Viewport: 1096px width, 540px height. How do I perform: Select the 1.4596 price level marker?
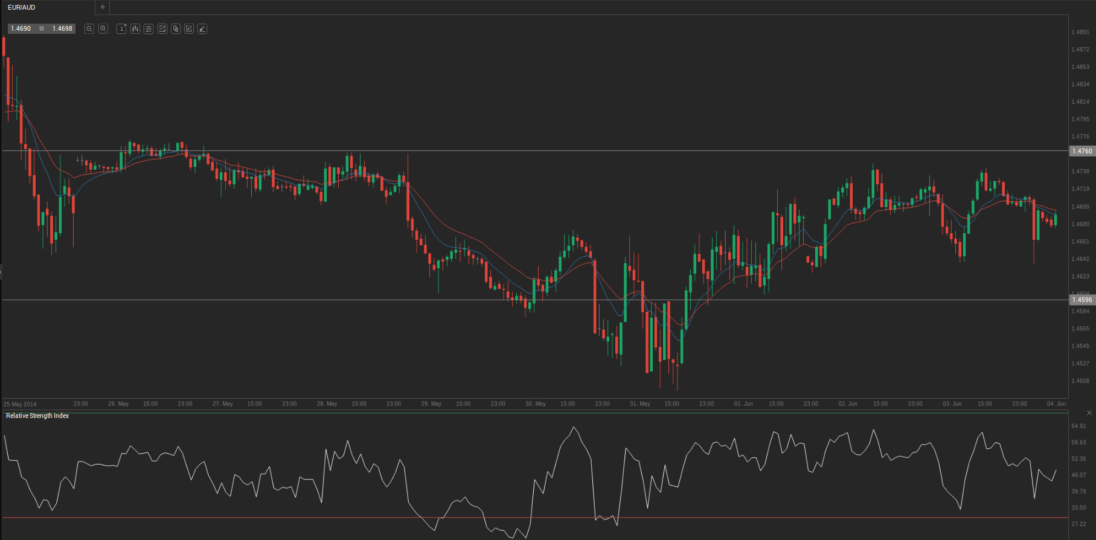point(1082,300)
